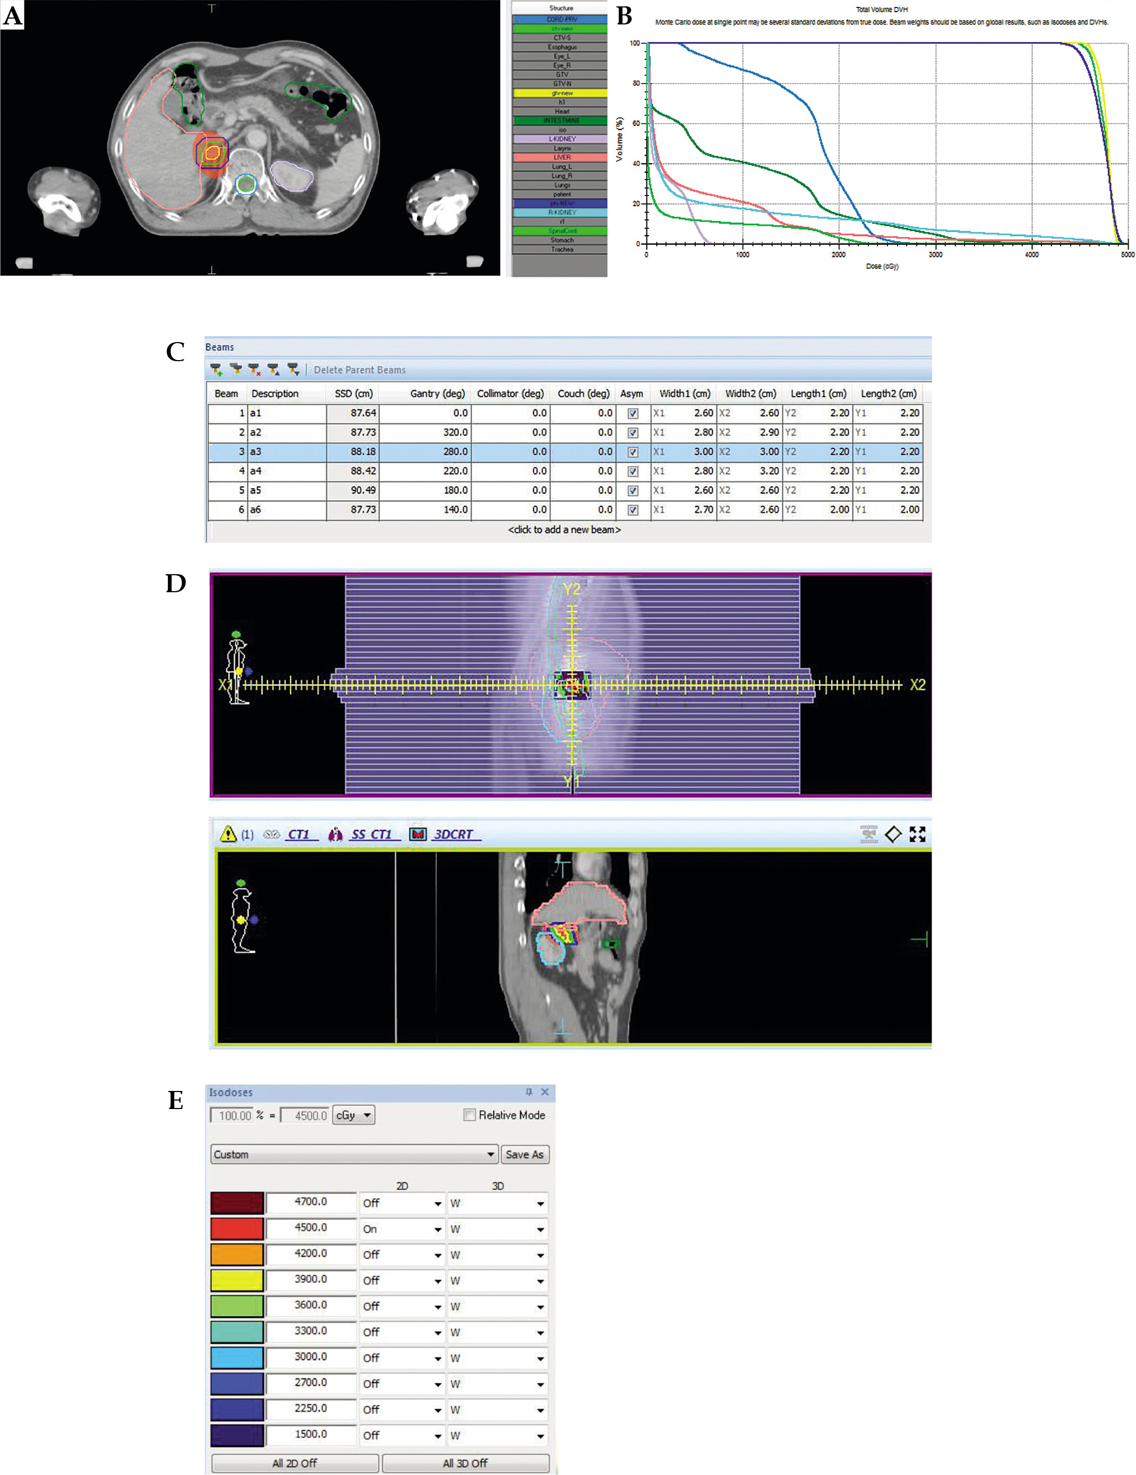The image size is (1136, 1475).
Task: Click the fullscreen expand arrows icon
Action: click(x=917, y=834)
